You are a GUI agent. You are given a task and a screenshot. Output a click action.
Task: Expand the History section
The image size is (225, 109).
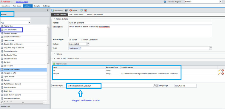(x=54, y=54)
